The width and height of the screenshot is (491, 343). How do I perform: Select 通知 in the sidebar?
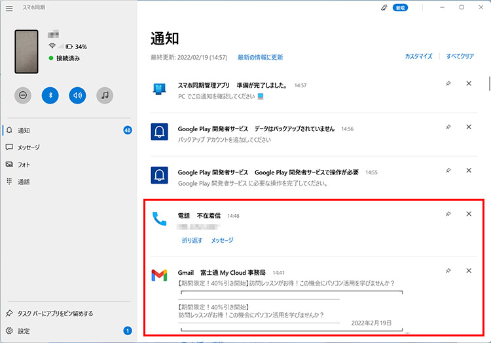[24, 131]
